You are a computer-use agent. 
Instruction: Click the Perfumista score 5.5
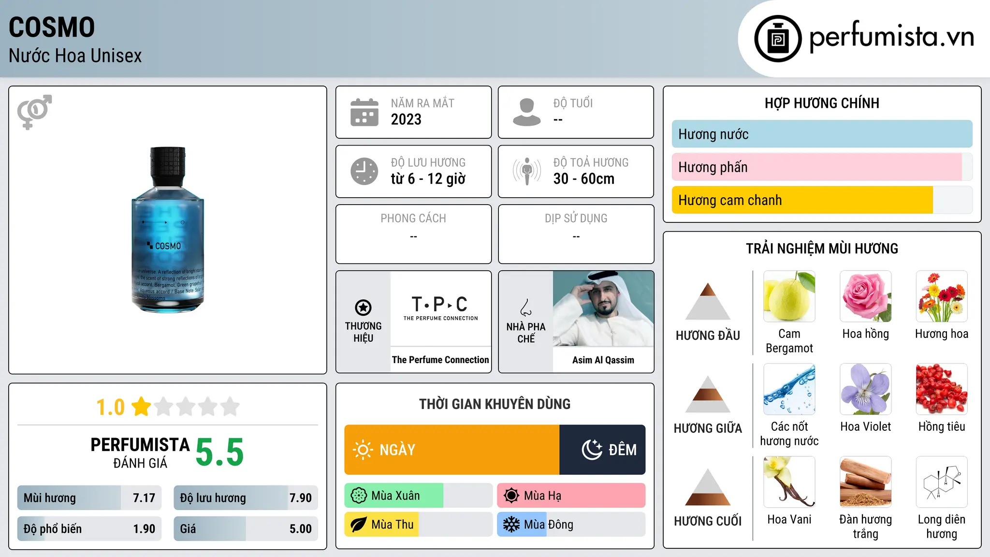(x=219, y=452)
